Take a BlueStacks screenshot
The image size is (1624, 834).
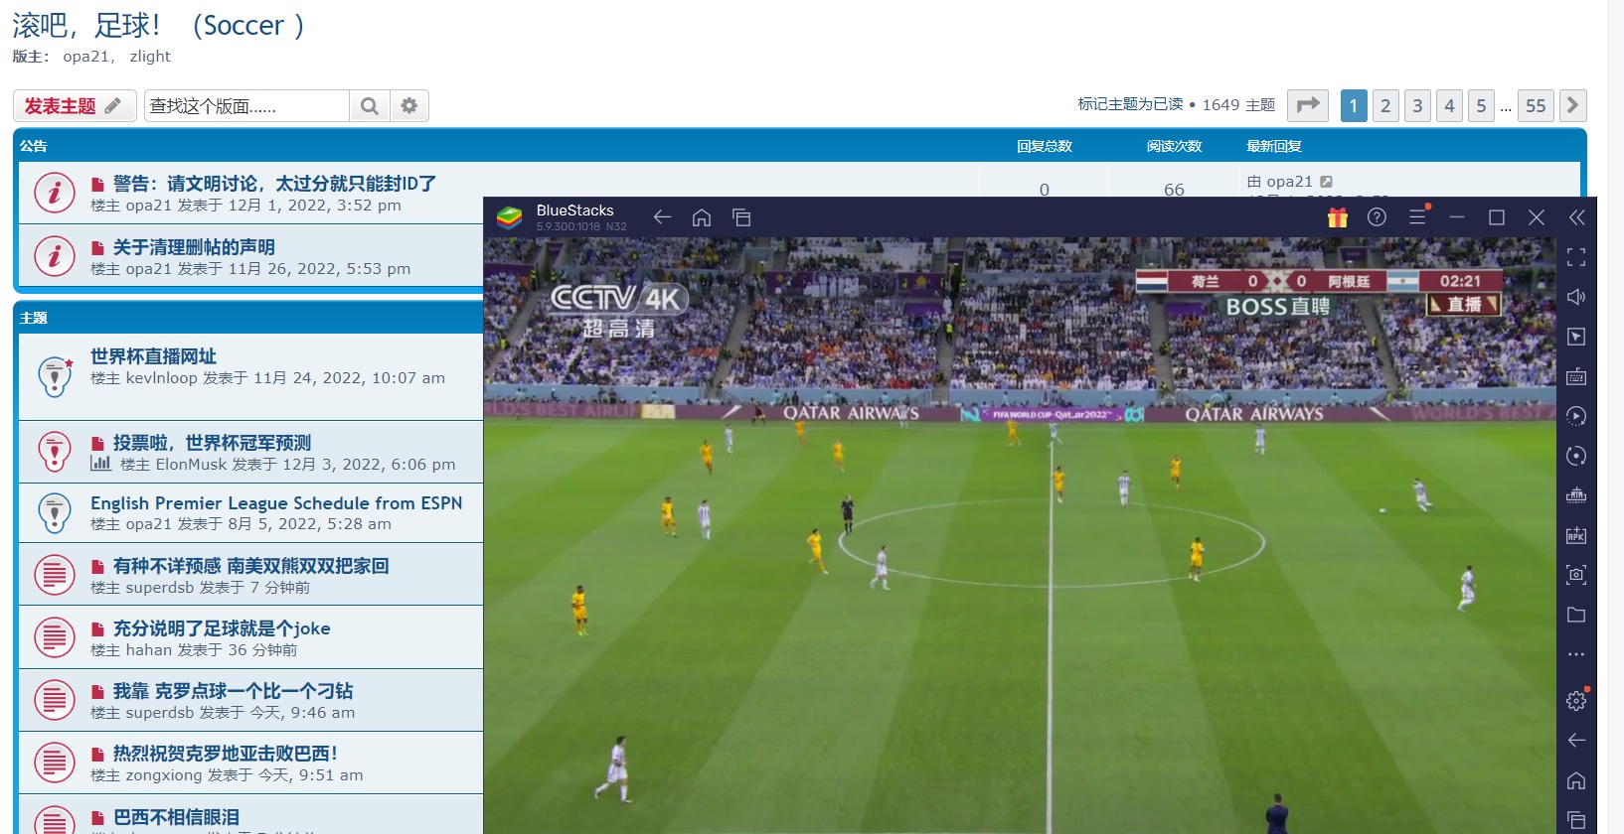click(x=1576, y=575)
